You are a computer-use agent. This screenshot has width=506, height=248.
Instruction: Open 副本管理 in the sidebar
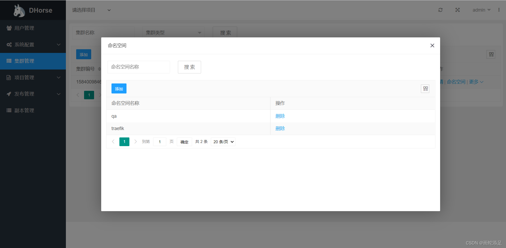33,110
